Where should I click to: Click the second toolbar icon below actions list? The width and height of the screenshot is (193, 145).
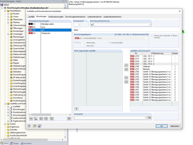click(x=36, y=119)
